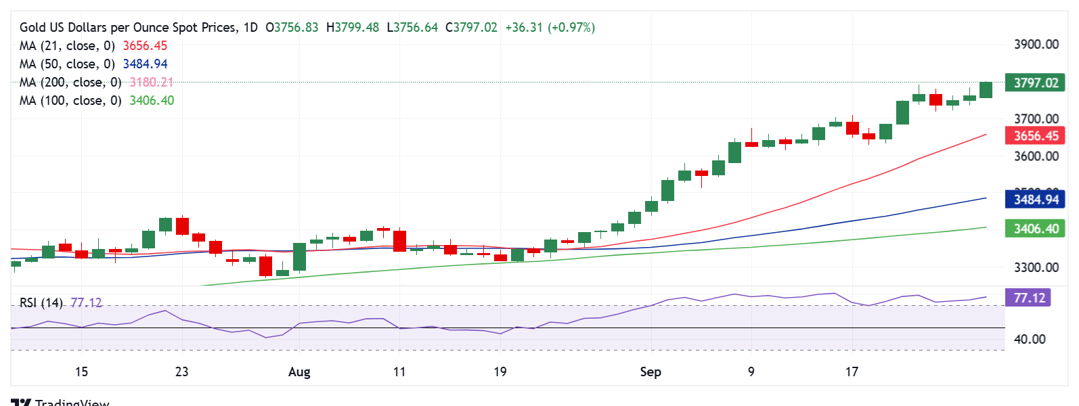Click the green 3406.40 MA price tag

1035,229
